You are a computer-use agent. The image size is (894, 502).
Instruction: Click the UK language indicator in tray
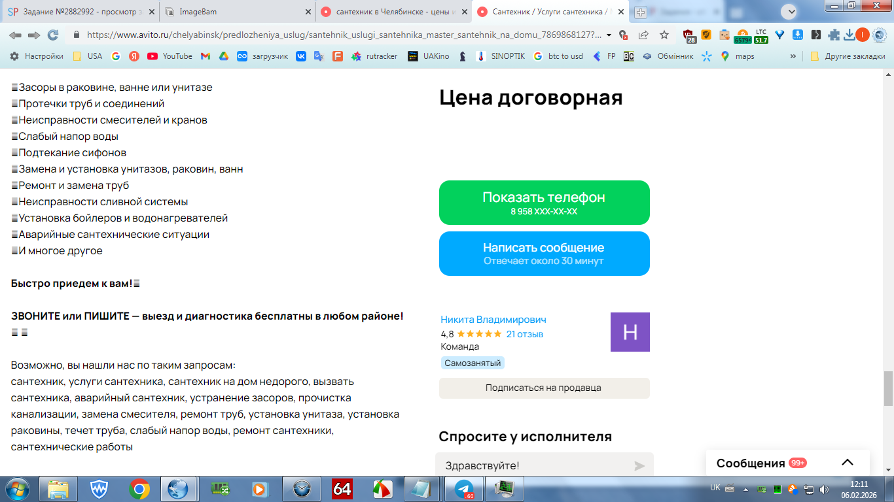pos(715,488)
